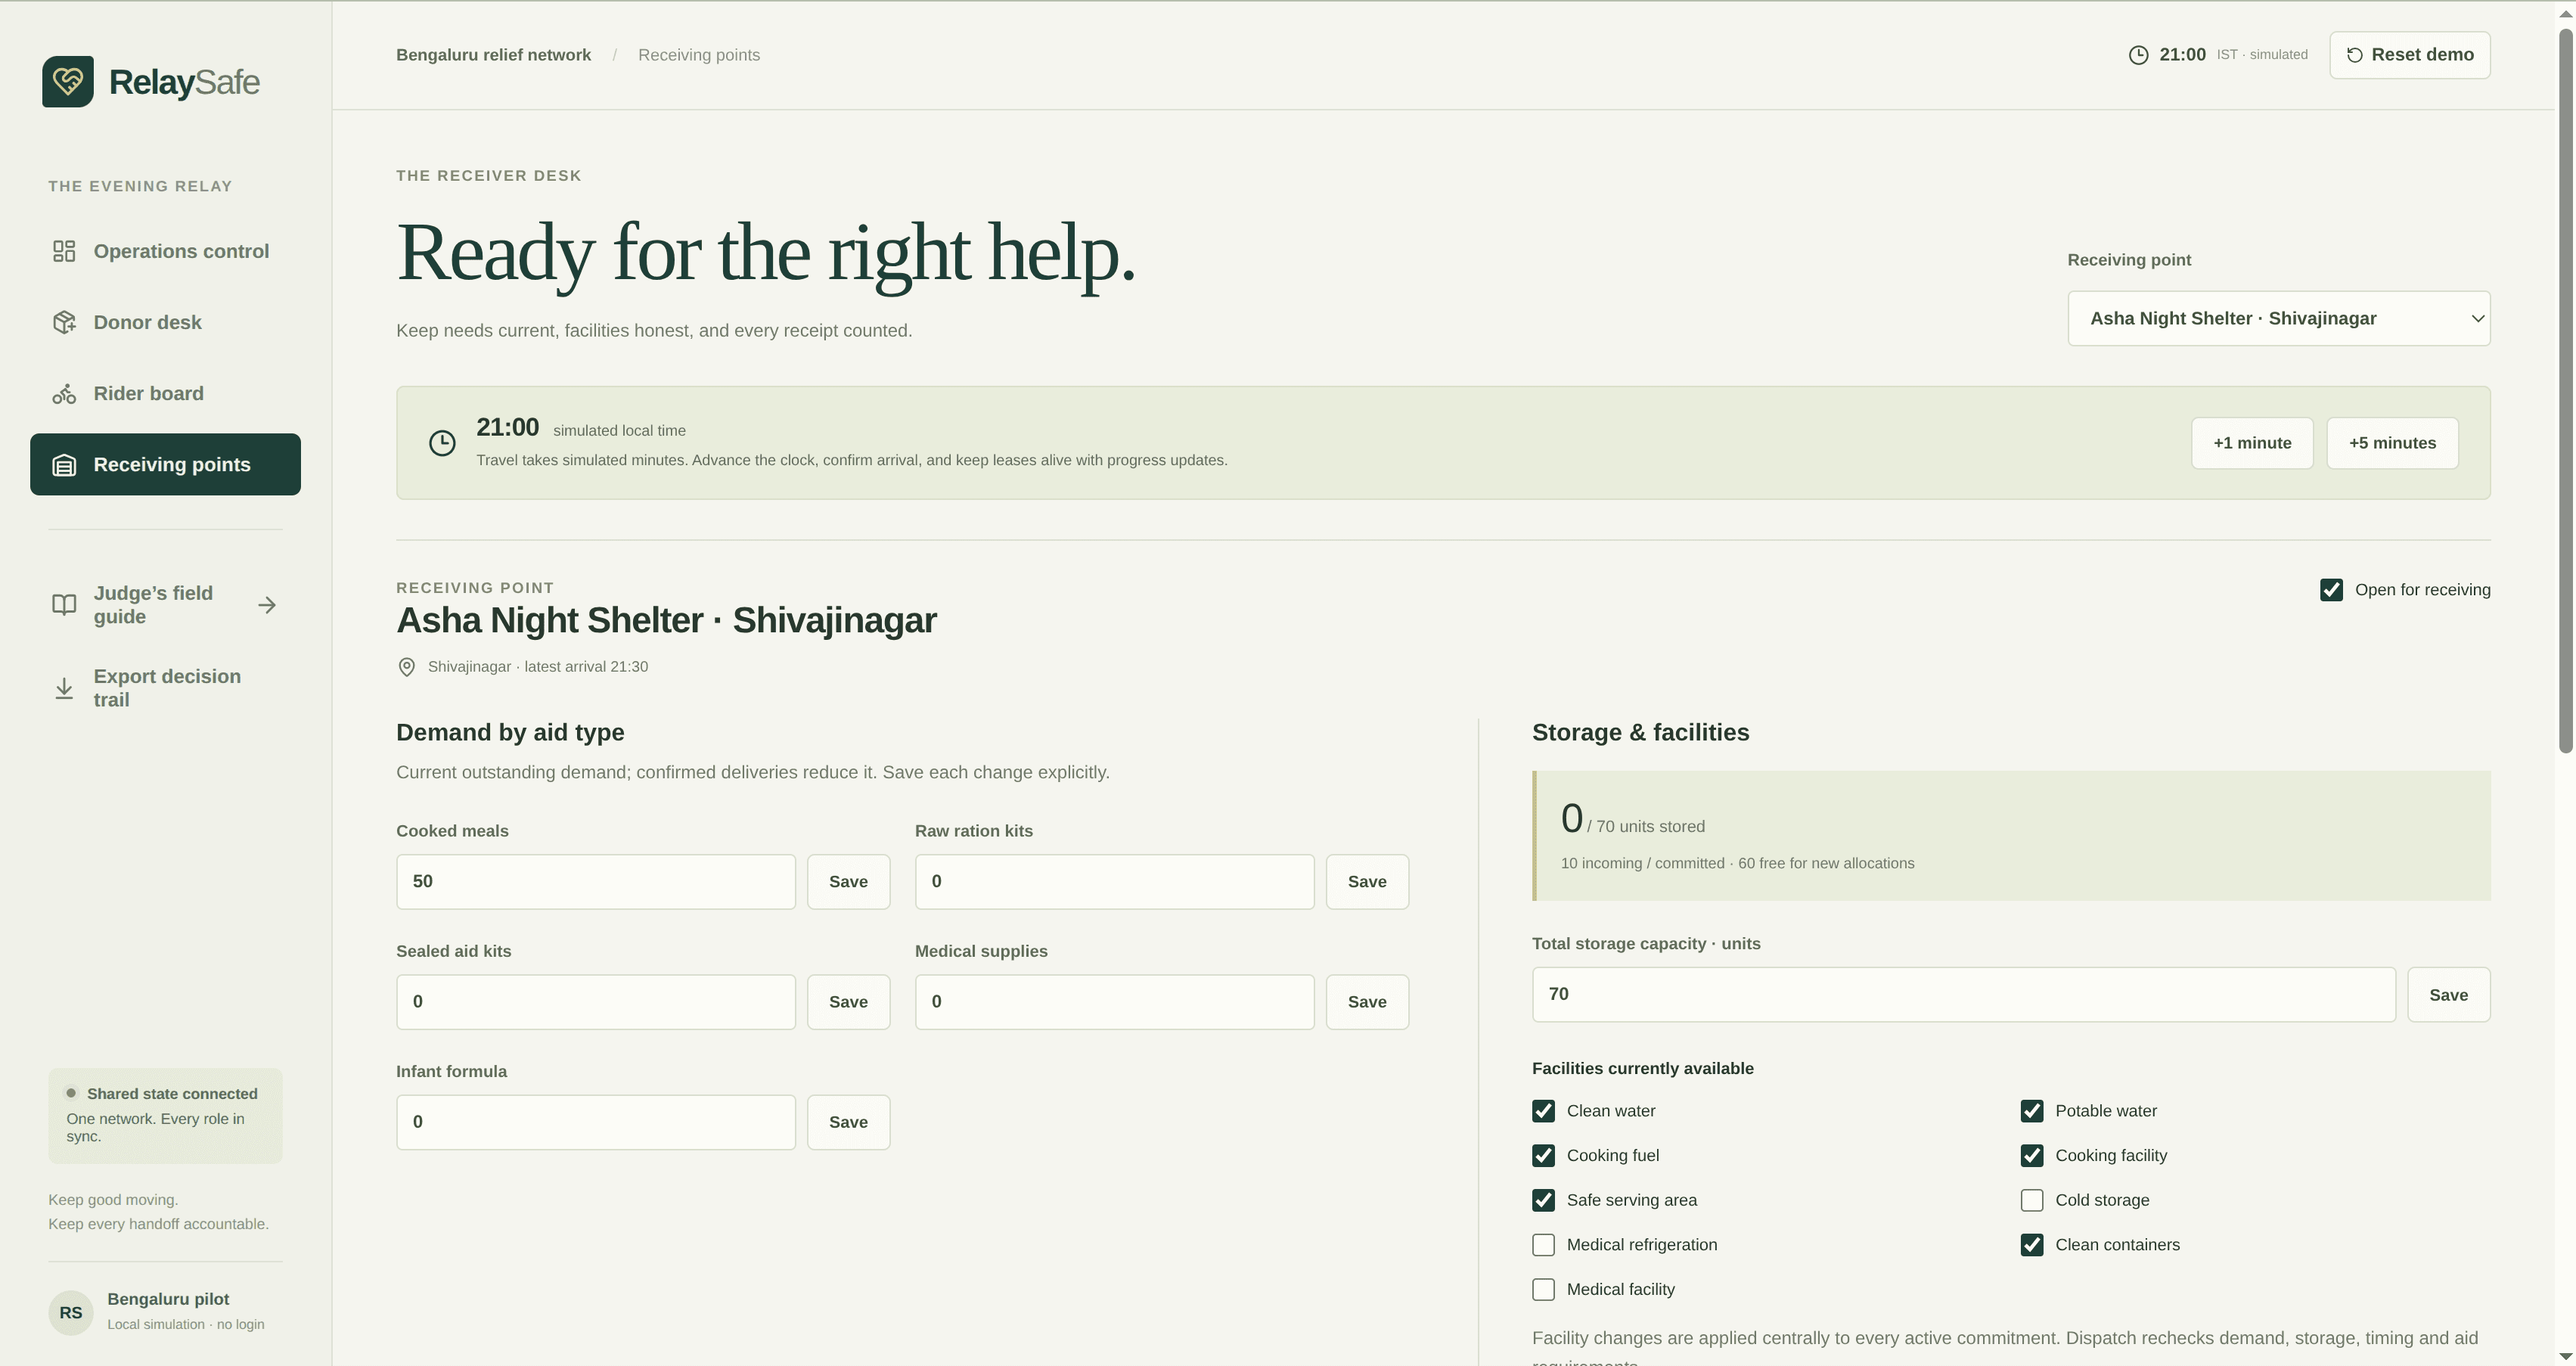This screenshot has width=2576, height=1366.
Task: Click the Export decision trail download icon
Action: [64, 688]
